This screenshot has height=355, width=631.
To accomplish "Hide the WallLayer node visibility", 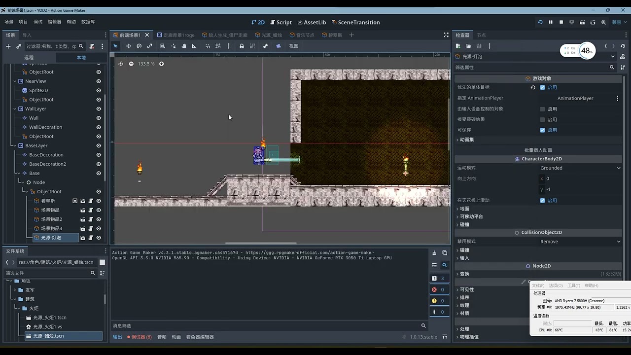I will point(99,109).
